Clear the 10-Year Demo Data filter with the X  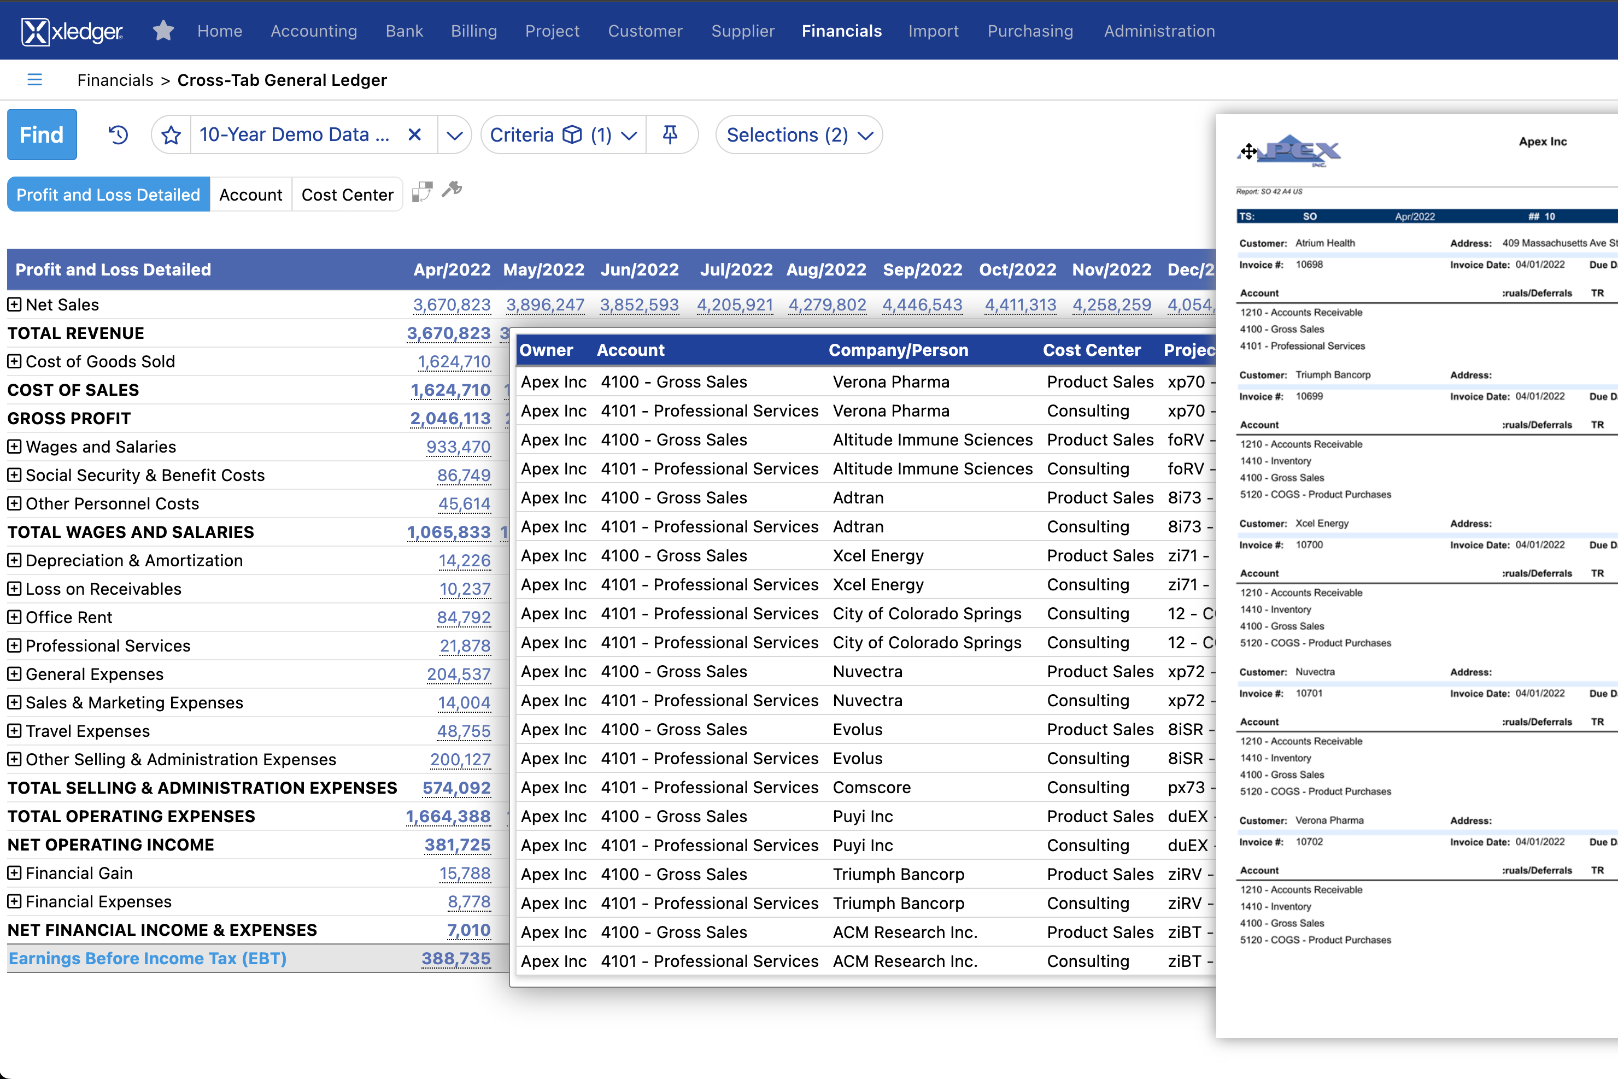(x=414, y=134)
